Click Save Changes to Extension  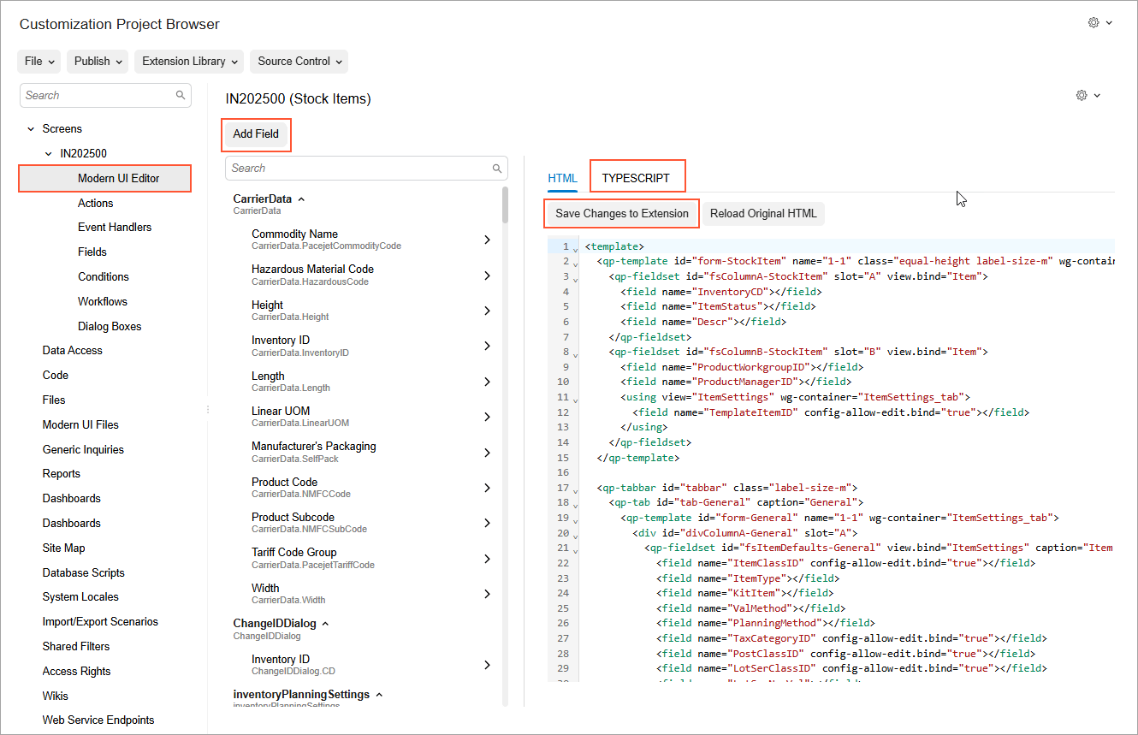(622, 214)
